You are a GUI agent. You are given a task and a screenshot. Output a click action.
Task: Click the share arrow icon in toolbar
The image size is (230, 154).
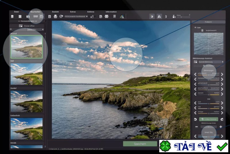(x=61, y=16)
